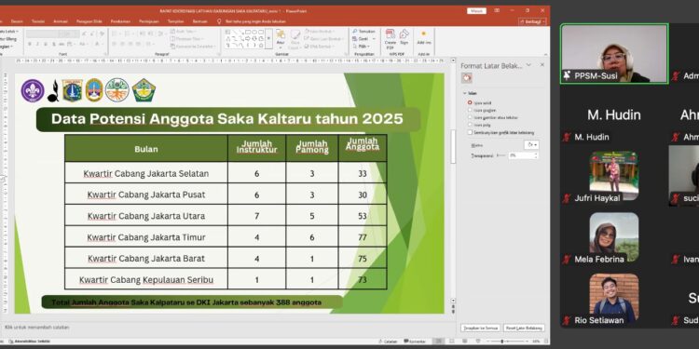This screenshot has width=699, height=349.
Task: Open Gaya Cepat quick styles
Action: tap(295, 39)
